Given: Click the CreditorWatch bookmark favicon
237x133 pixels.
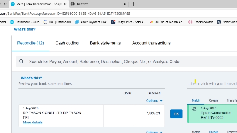Looking at the screenshot, I should point(190,22).
